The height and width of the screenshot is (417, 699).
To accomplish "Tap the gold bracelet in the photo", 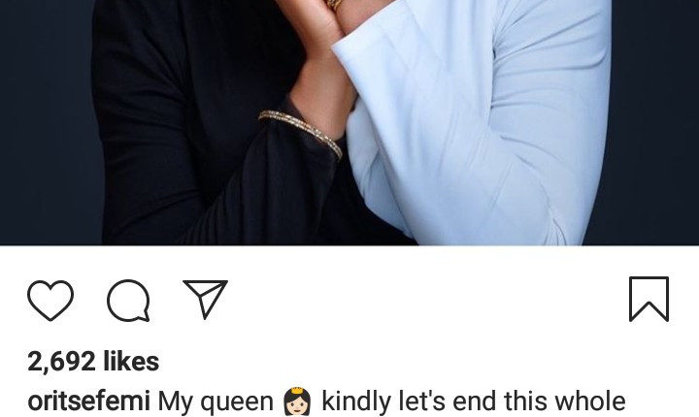I will tap(300, 133).
